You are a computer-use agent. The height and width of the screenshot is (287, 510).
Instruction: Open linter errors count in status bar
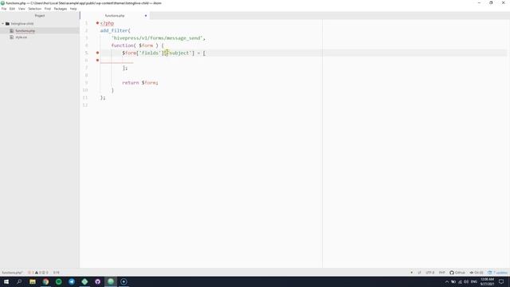tap(32, 273)
